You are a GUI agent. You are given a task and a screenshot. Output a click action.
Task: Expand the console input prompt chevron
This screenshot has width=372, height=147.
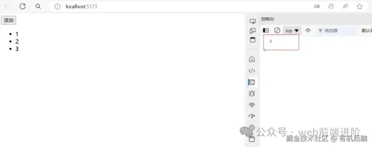click(x=265, y=50)
